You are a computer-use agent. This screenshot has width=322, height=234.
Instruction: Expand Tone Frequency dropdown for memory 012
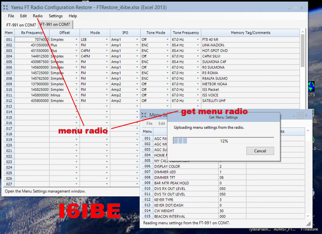point(198,100)
